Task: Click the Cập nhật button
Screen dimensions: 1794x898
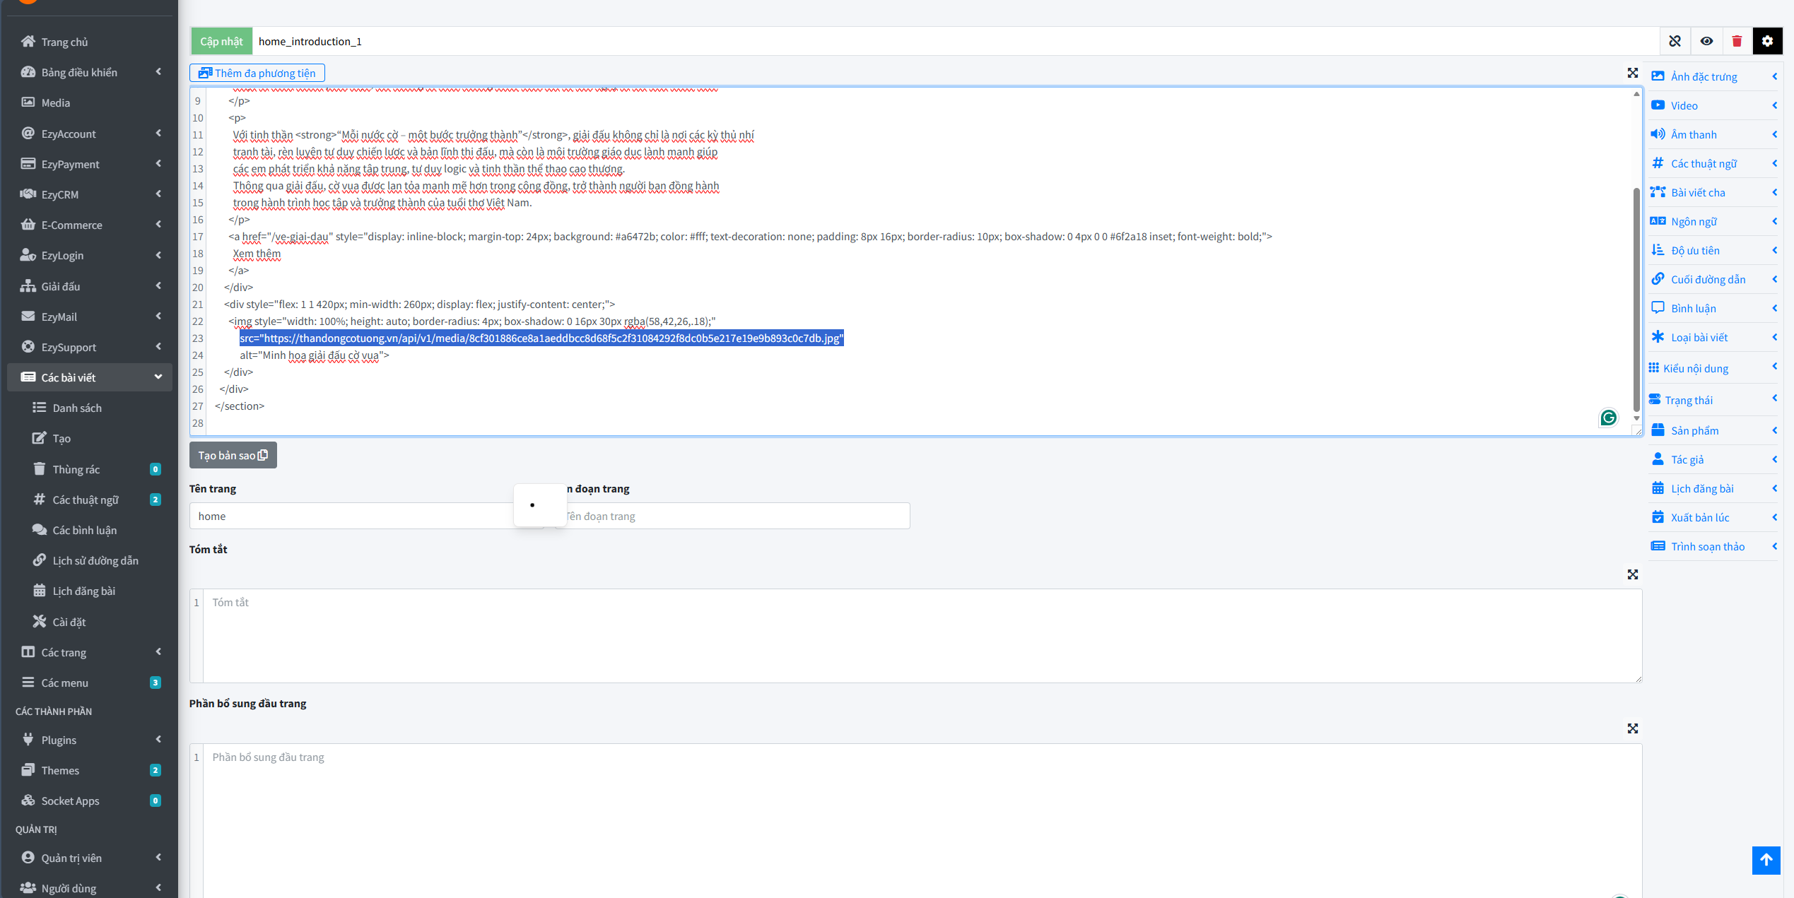Action: point(221,41)
